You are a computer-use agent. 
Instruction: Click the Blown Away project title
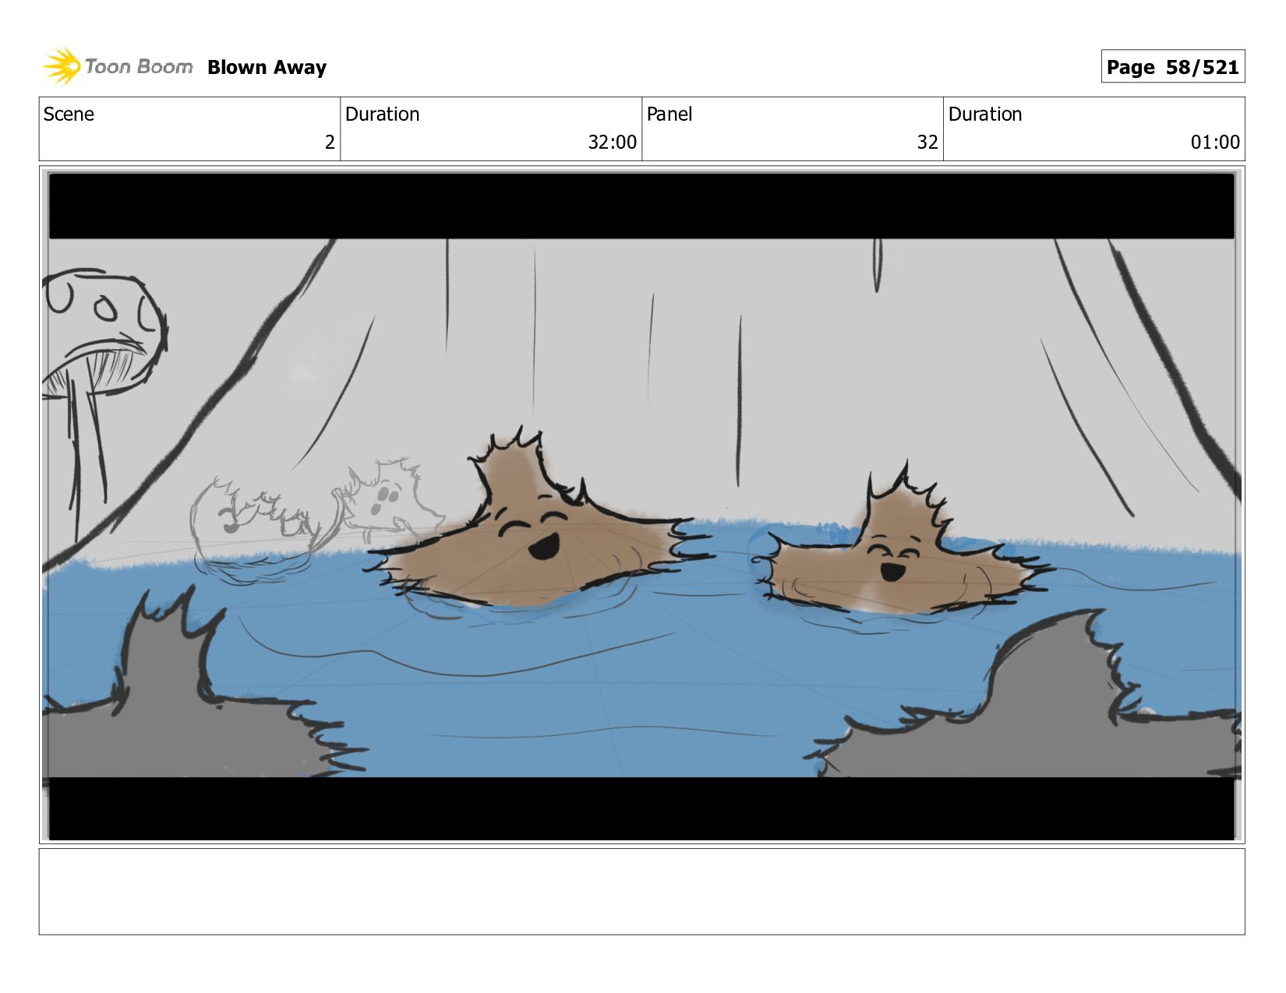[267, 68]
